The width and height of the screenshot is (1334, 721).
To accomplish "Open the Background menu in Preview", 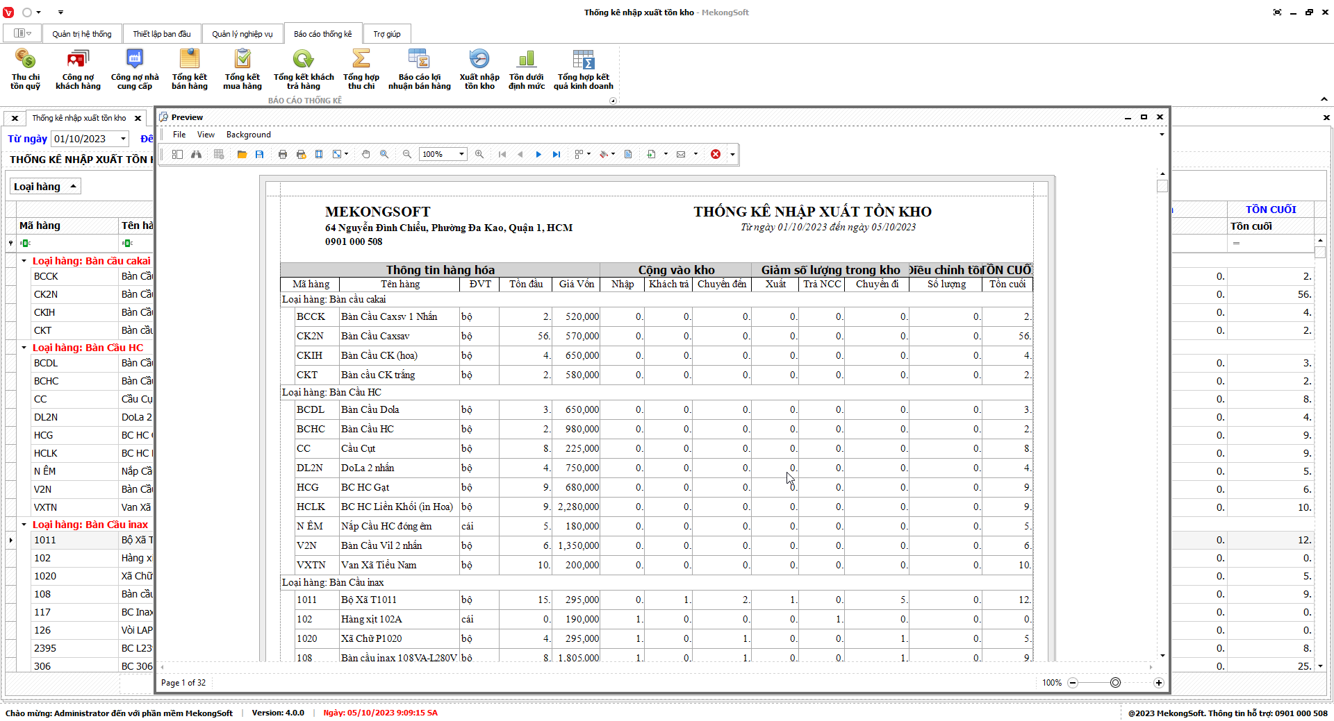I will tap(248, 135).
